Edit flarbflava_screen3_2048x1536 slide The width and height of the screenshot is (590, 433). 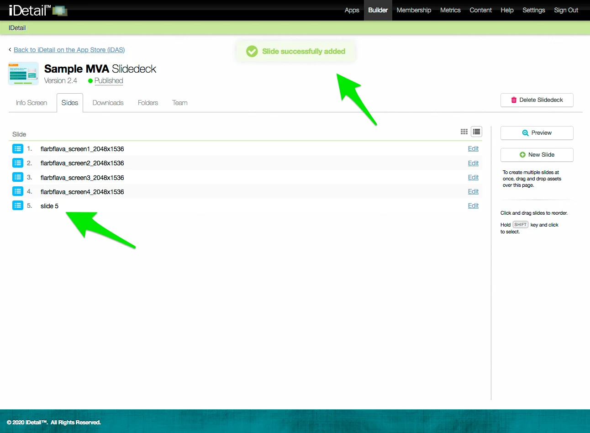(473, 177)
